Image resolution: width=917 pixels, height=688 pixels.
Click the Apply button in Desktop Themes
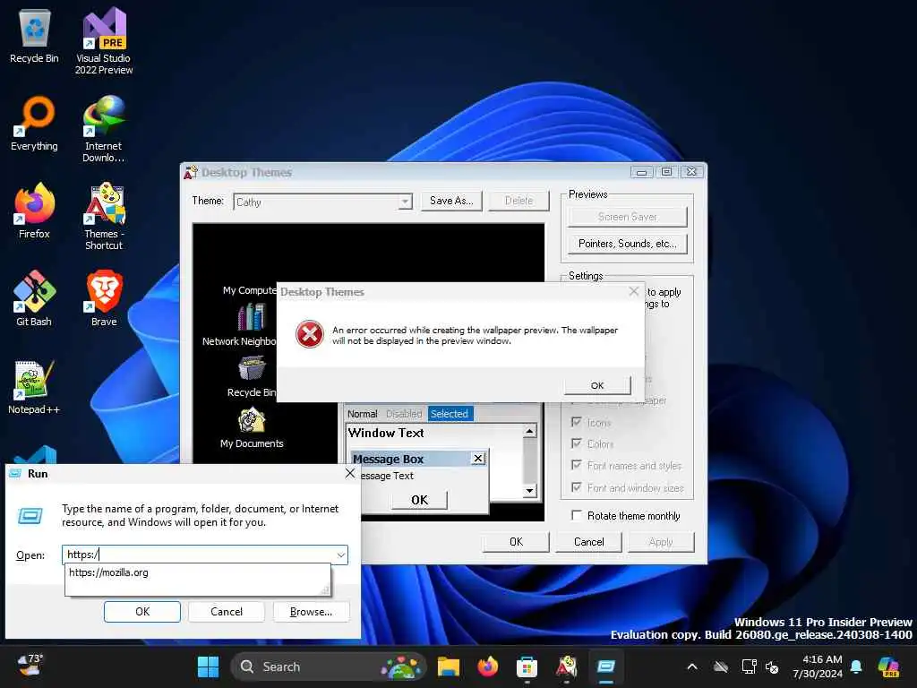tap(661, 542)
